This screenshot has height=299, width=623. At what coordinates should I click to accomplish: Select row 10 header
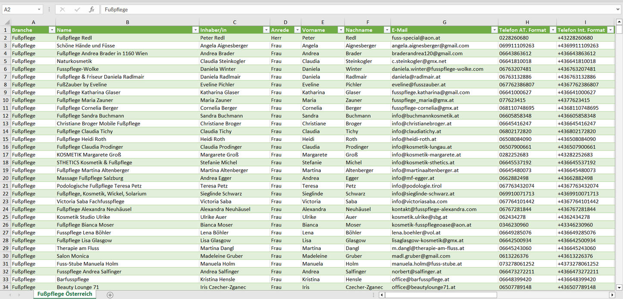[x=6, y=100]
